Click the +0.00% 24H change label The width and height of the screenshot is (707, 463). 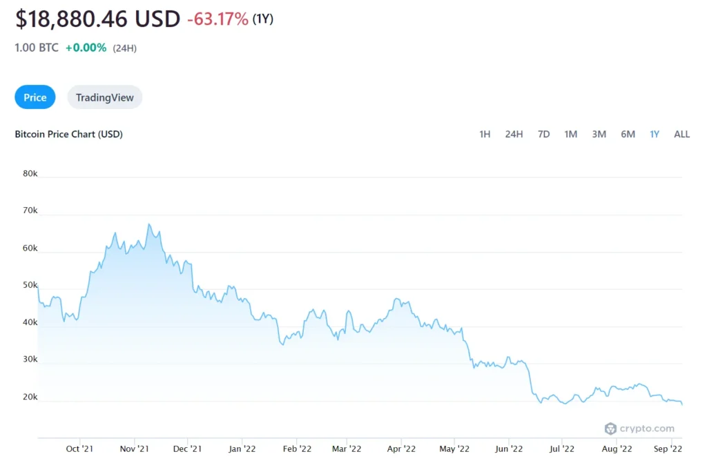coord(86,48)
